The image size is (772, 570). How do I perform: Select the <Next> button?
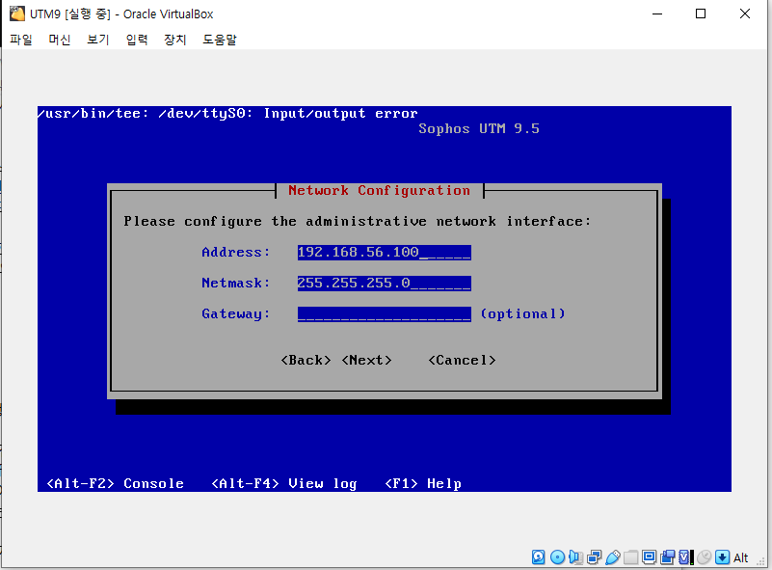point(367,360)
